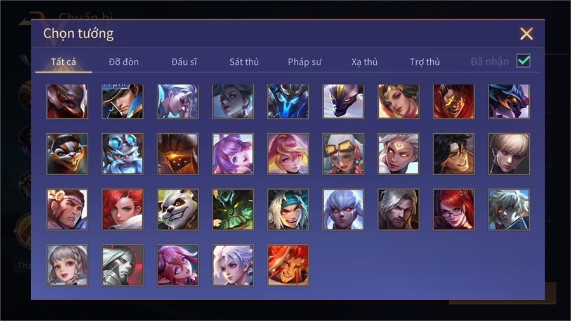Filter heroes by Pháp sư
The height and width of the screenshot is (321, 571).
[x=305, y=62]
